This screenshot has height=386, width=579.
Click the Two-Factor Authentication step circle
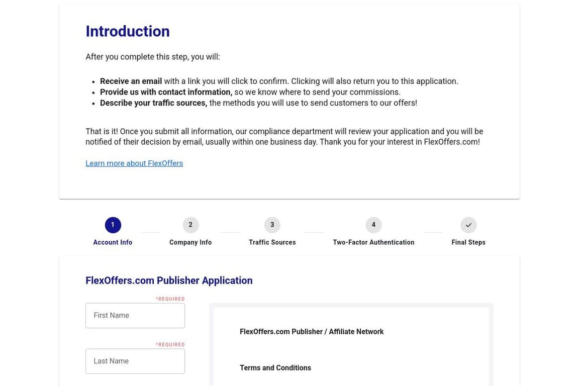click(373, 225)
